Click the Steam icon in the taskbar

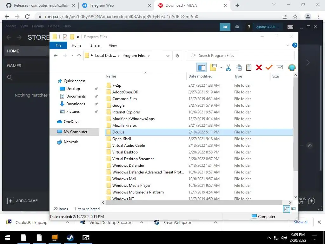point(70,238)
